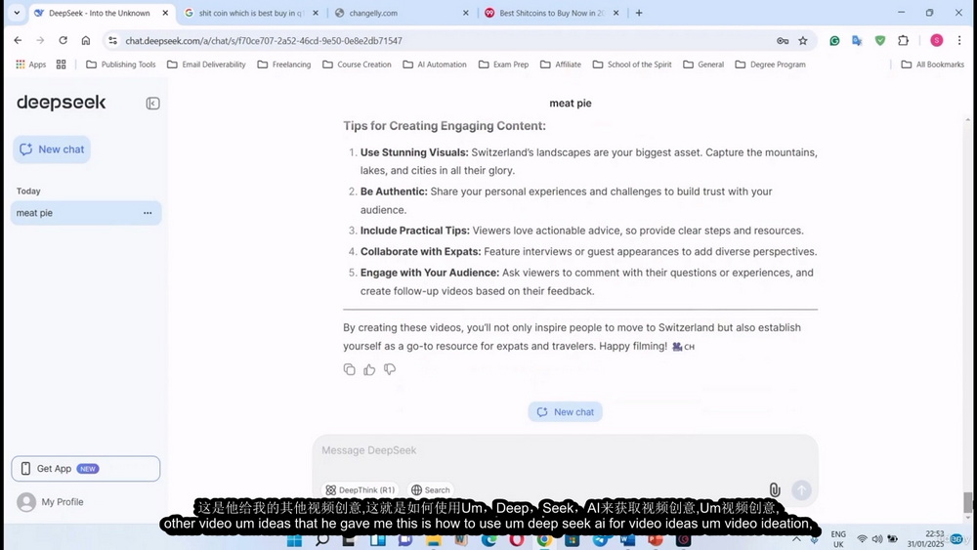Click the deepseek logo

click(61, 103)
